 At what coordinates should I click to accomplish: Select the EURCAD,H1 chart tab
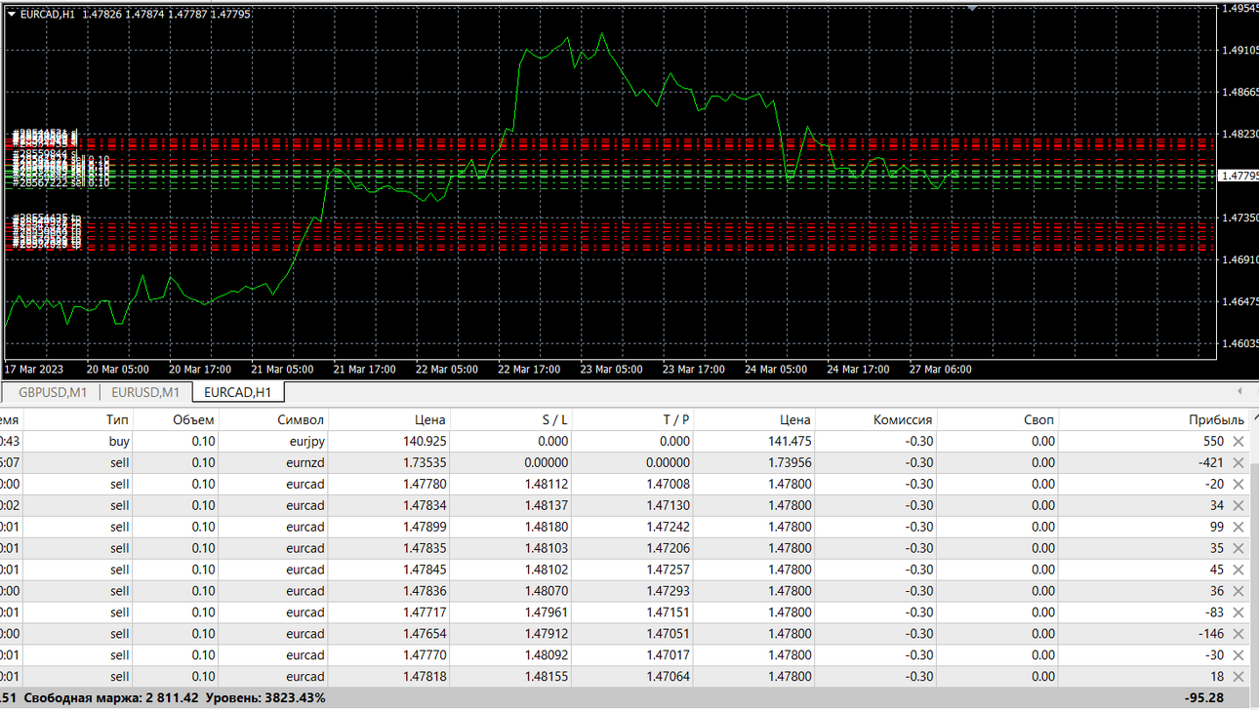click(x=237, y=392)
